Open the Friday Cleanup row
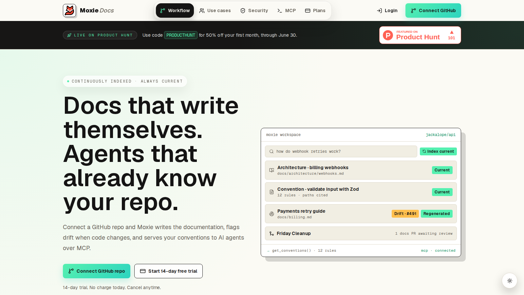 361,233
